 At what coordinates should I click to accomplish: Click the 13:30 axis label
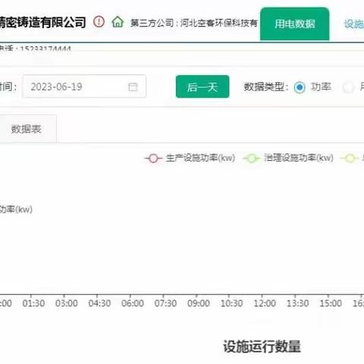pyautogui.click(x=298, y=303)
